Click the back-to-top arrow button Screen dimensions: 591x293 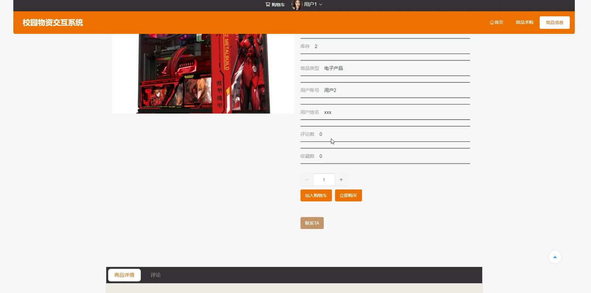[x=555, y=257]
